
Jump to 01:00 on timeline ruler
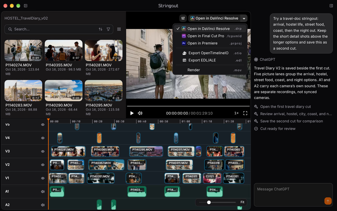[186, 122]
